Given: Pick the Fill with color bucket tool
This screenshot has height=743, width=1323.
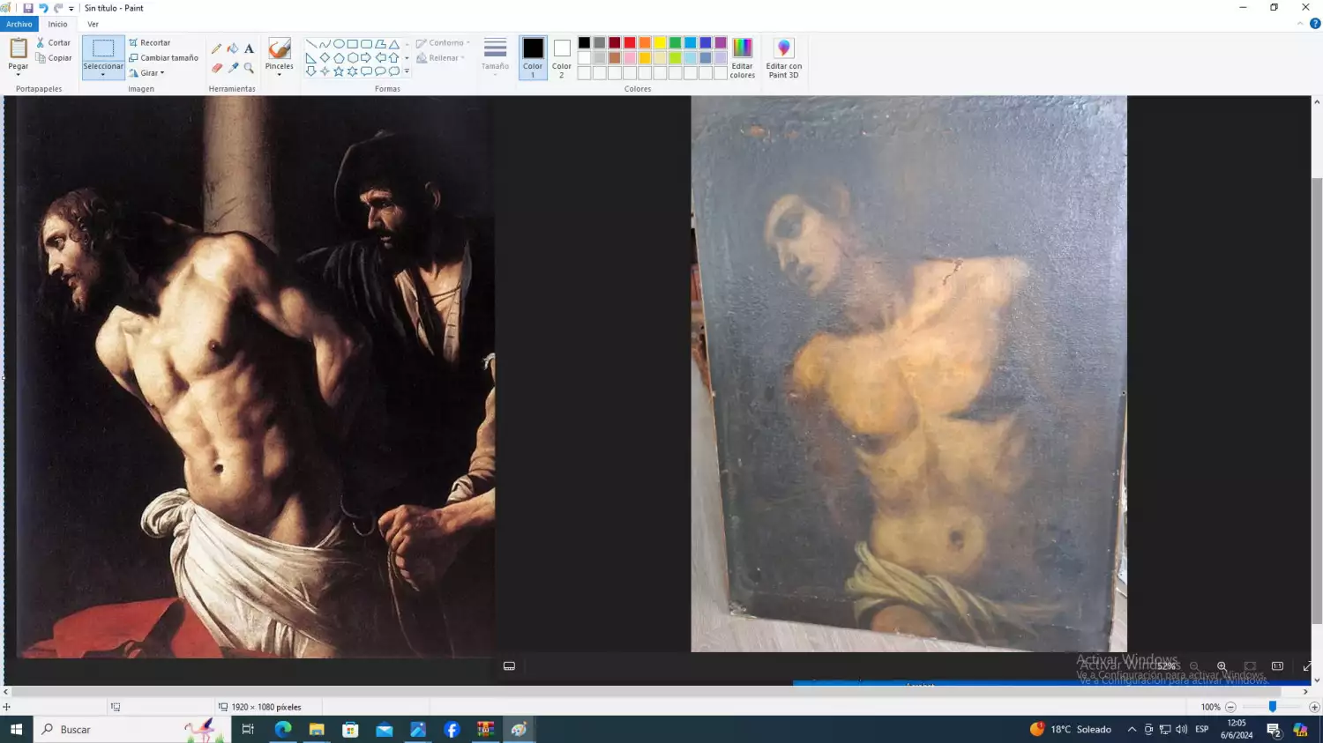Looking at the screenshot, I should pos(233,49).
